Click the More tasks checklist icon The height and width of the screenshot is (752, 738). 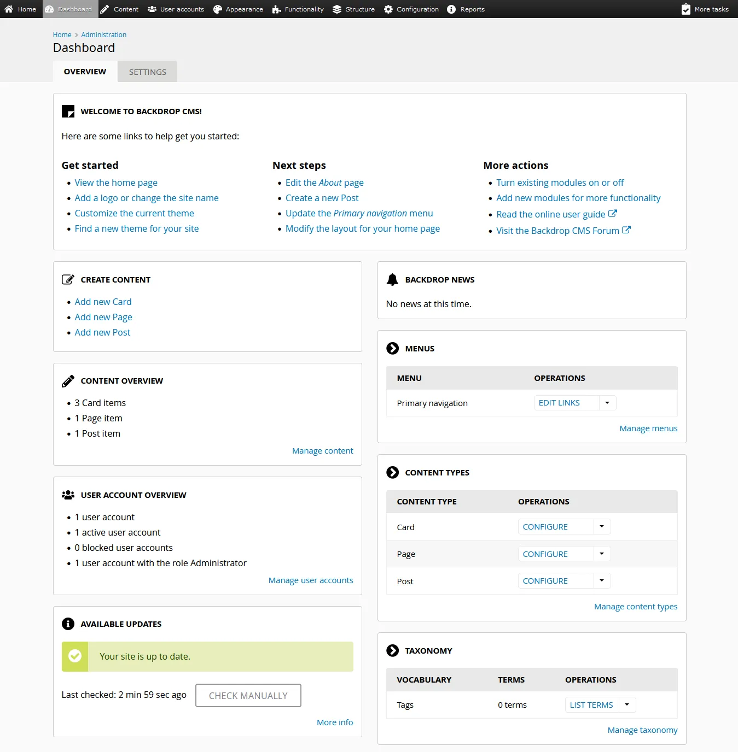click(x=686, y=9)
